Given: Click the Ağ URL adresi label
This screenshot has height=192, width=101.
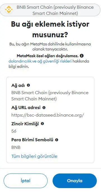Looking at the screenshot, I should tap(26, 108).
